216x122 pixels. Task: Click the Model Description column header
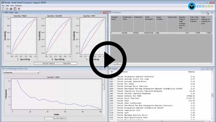point(149,19)
